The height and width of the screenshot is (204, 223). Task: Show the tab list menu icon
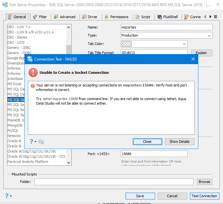216,17
